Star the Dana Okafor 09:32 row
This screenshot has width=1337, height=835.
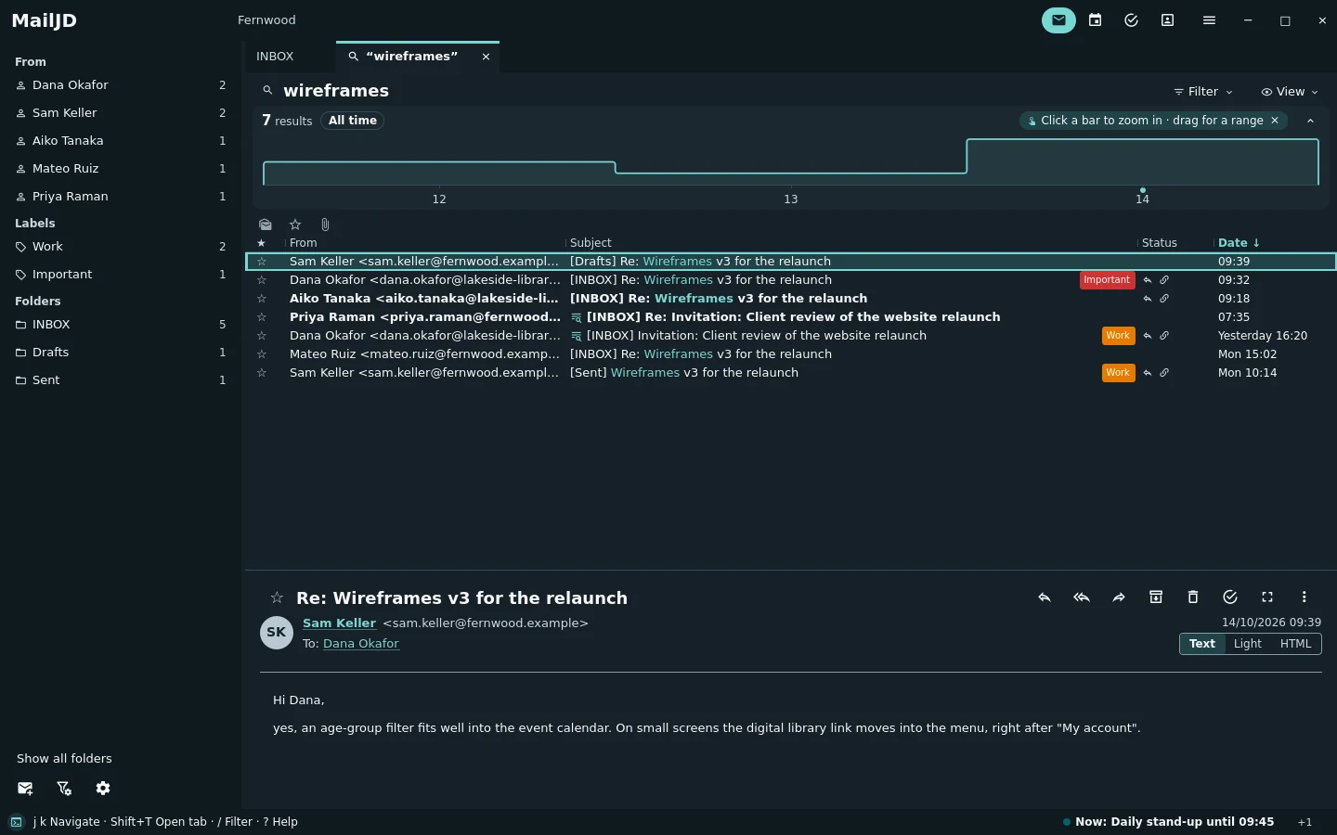coord(262,280)
